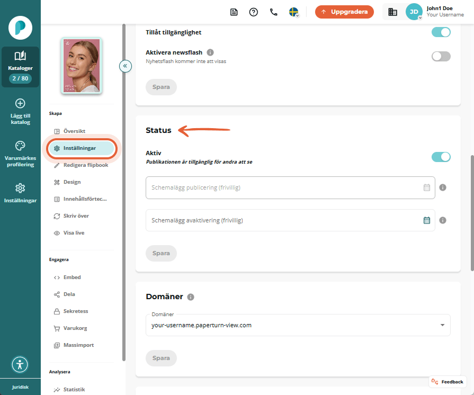Click the Schemalägg publicering field
This screenshot has width=474, height=395.
click(x=290, y=187)
